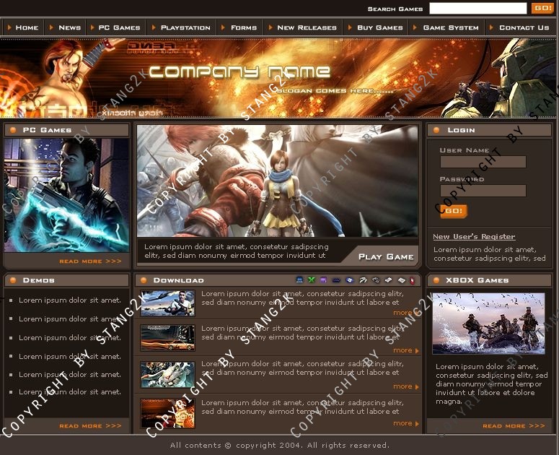Open the Contact Us page
This screenshot has height=455, width=559.
pos(524,27)
